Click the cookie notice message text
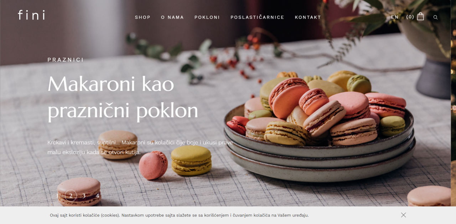 (x=179, y=215)
